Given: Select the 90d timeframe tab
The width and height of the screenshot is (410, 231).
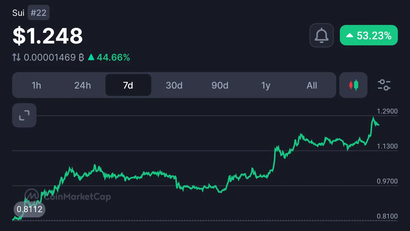Looking at the screenshot, I should click(220, 85).
